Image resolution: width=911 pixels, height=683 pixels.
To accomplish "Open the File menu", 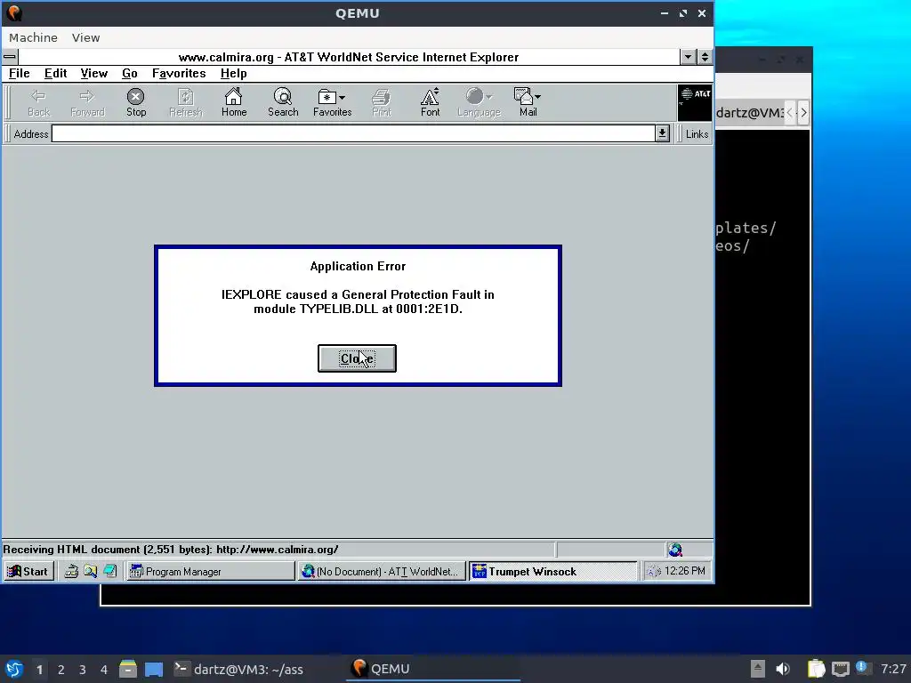I will coord(20,74).
